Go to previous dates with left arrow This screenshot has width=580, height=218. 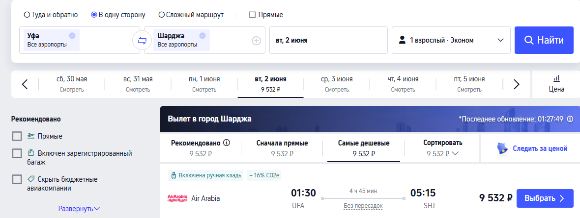tap(25, 84)
